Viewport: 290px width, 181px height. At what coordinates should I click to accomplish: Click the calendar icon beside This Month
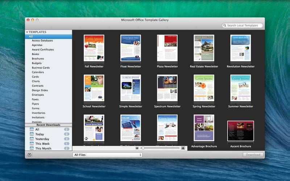coord(32,148)
